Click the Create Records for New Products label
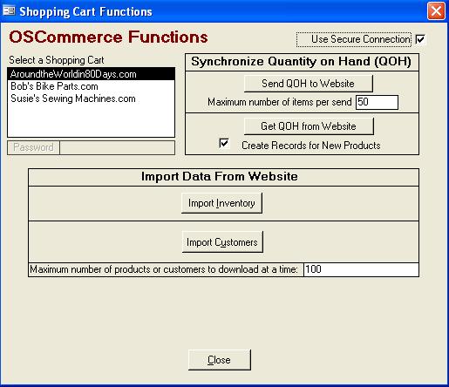Image resolution: width=449 pixels, height=387 pixels. (x=311, y=146)
